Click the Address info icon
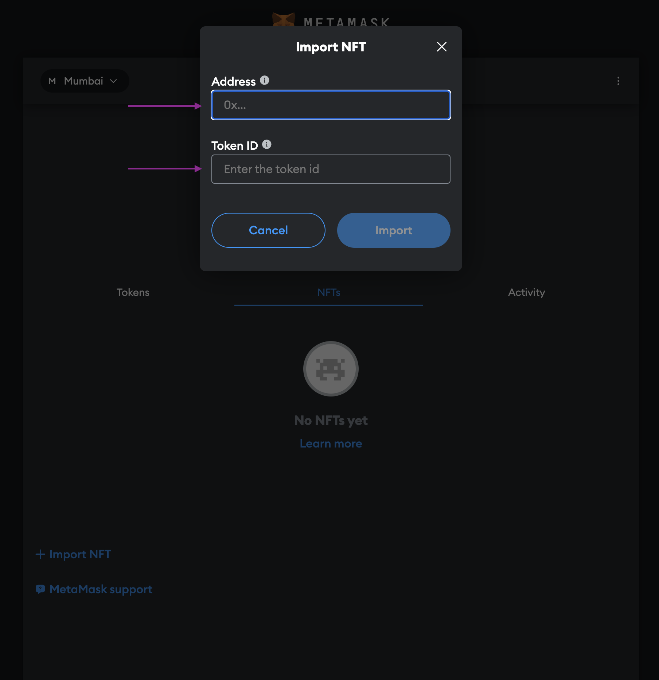Screen dimensions: 659x680 coord(265,80)
